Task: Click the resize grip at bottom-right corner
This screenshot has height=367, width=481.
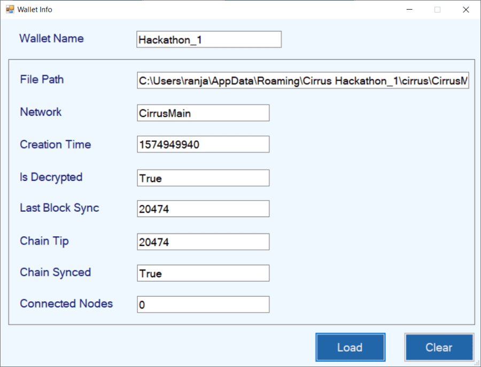Action: coord(477,363)
